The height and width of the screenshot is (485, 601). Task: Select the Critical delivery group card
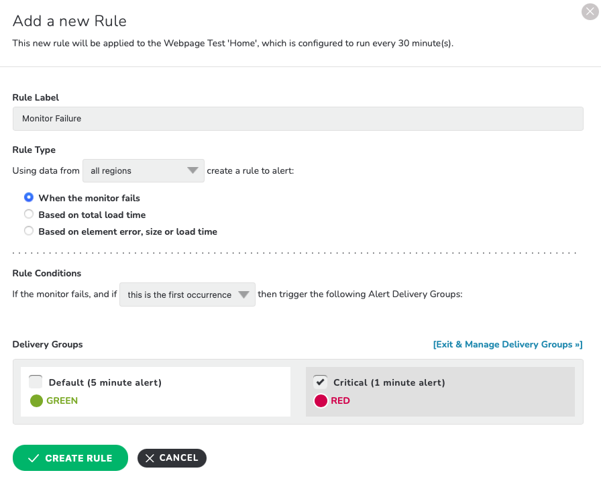coord(440,392)
